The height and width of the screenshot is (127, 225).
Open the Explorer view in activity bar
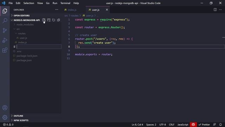point(5,11)
